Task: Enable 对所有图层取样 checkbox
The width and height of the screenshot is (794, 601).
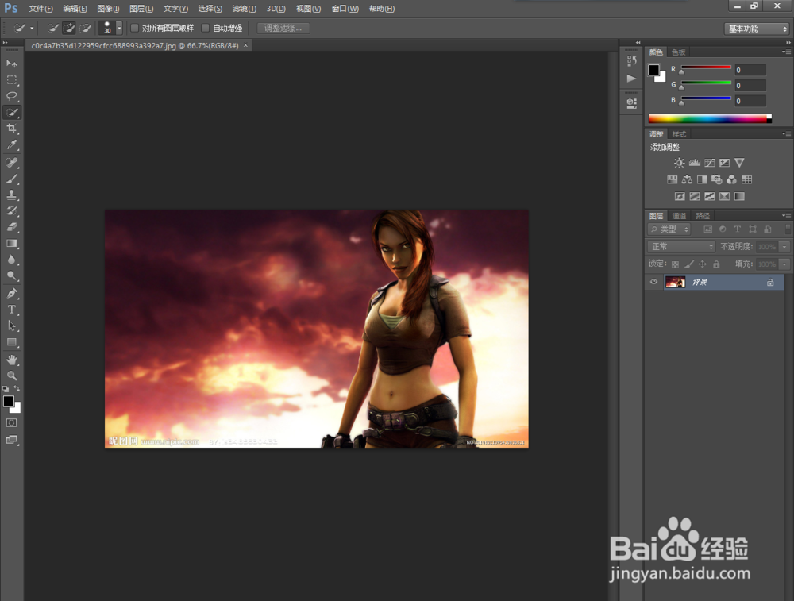Action: (x=135, y=28)
